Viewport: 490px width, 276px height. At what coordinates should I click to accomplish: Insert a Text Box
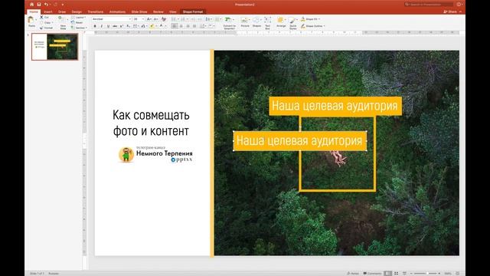[x=267, y=23]
